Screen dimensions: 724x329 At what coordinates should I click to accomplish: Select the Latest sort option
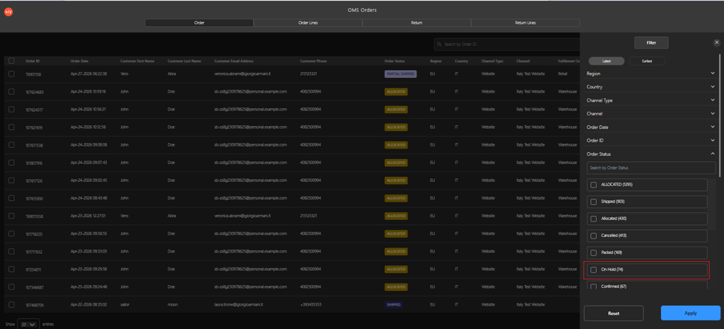click(606, 61)
